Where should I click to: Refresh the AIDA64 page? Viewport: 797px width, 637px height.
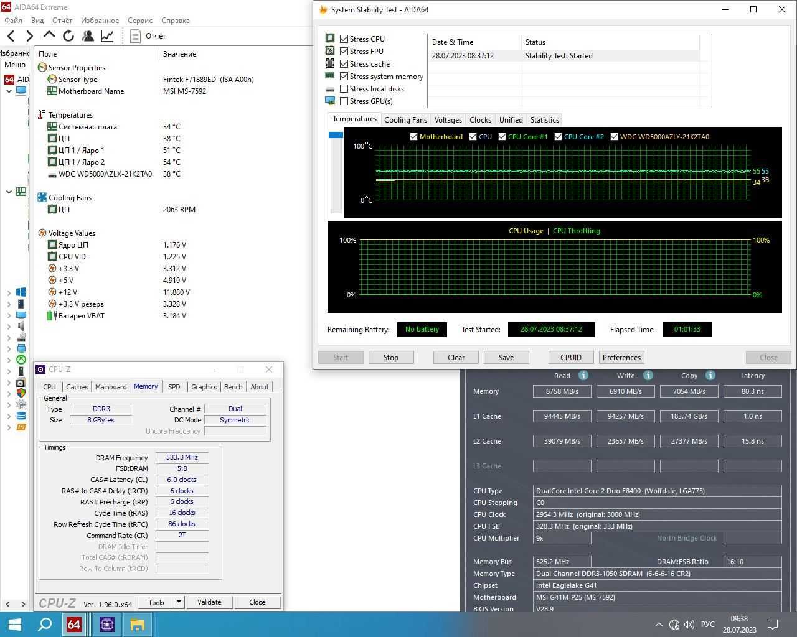tap(68, 36)
